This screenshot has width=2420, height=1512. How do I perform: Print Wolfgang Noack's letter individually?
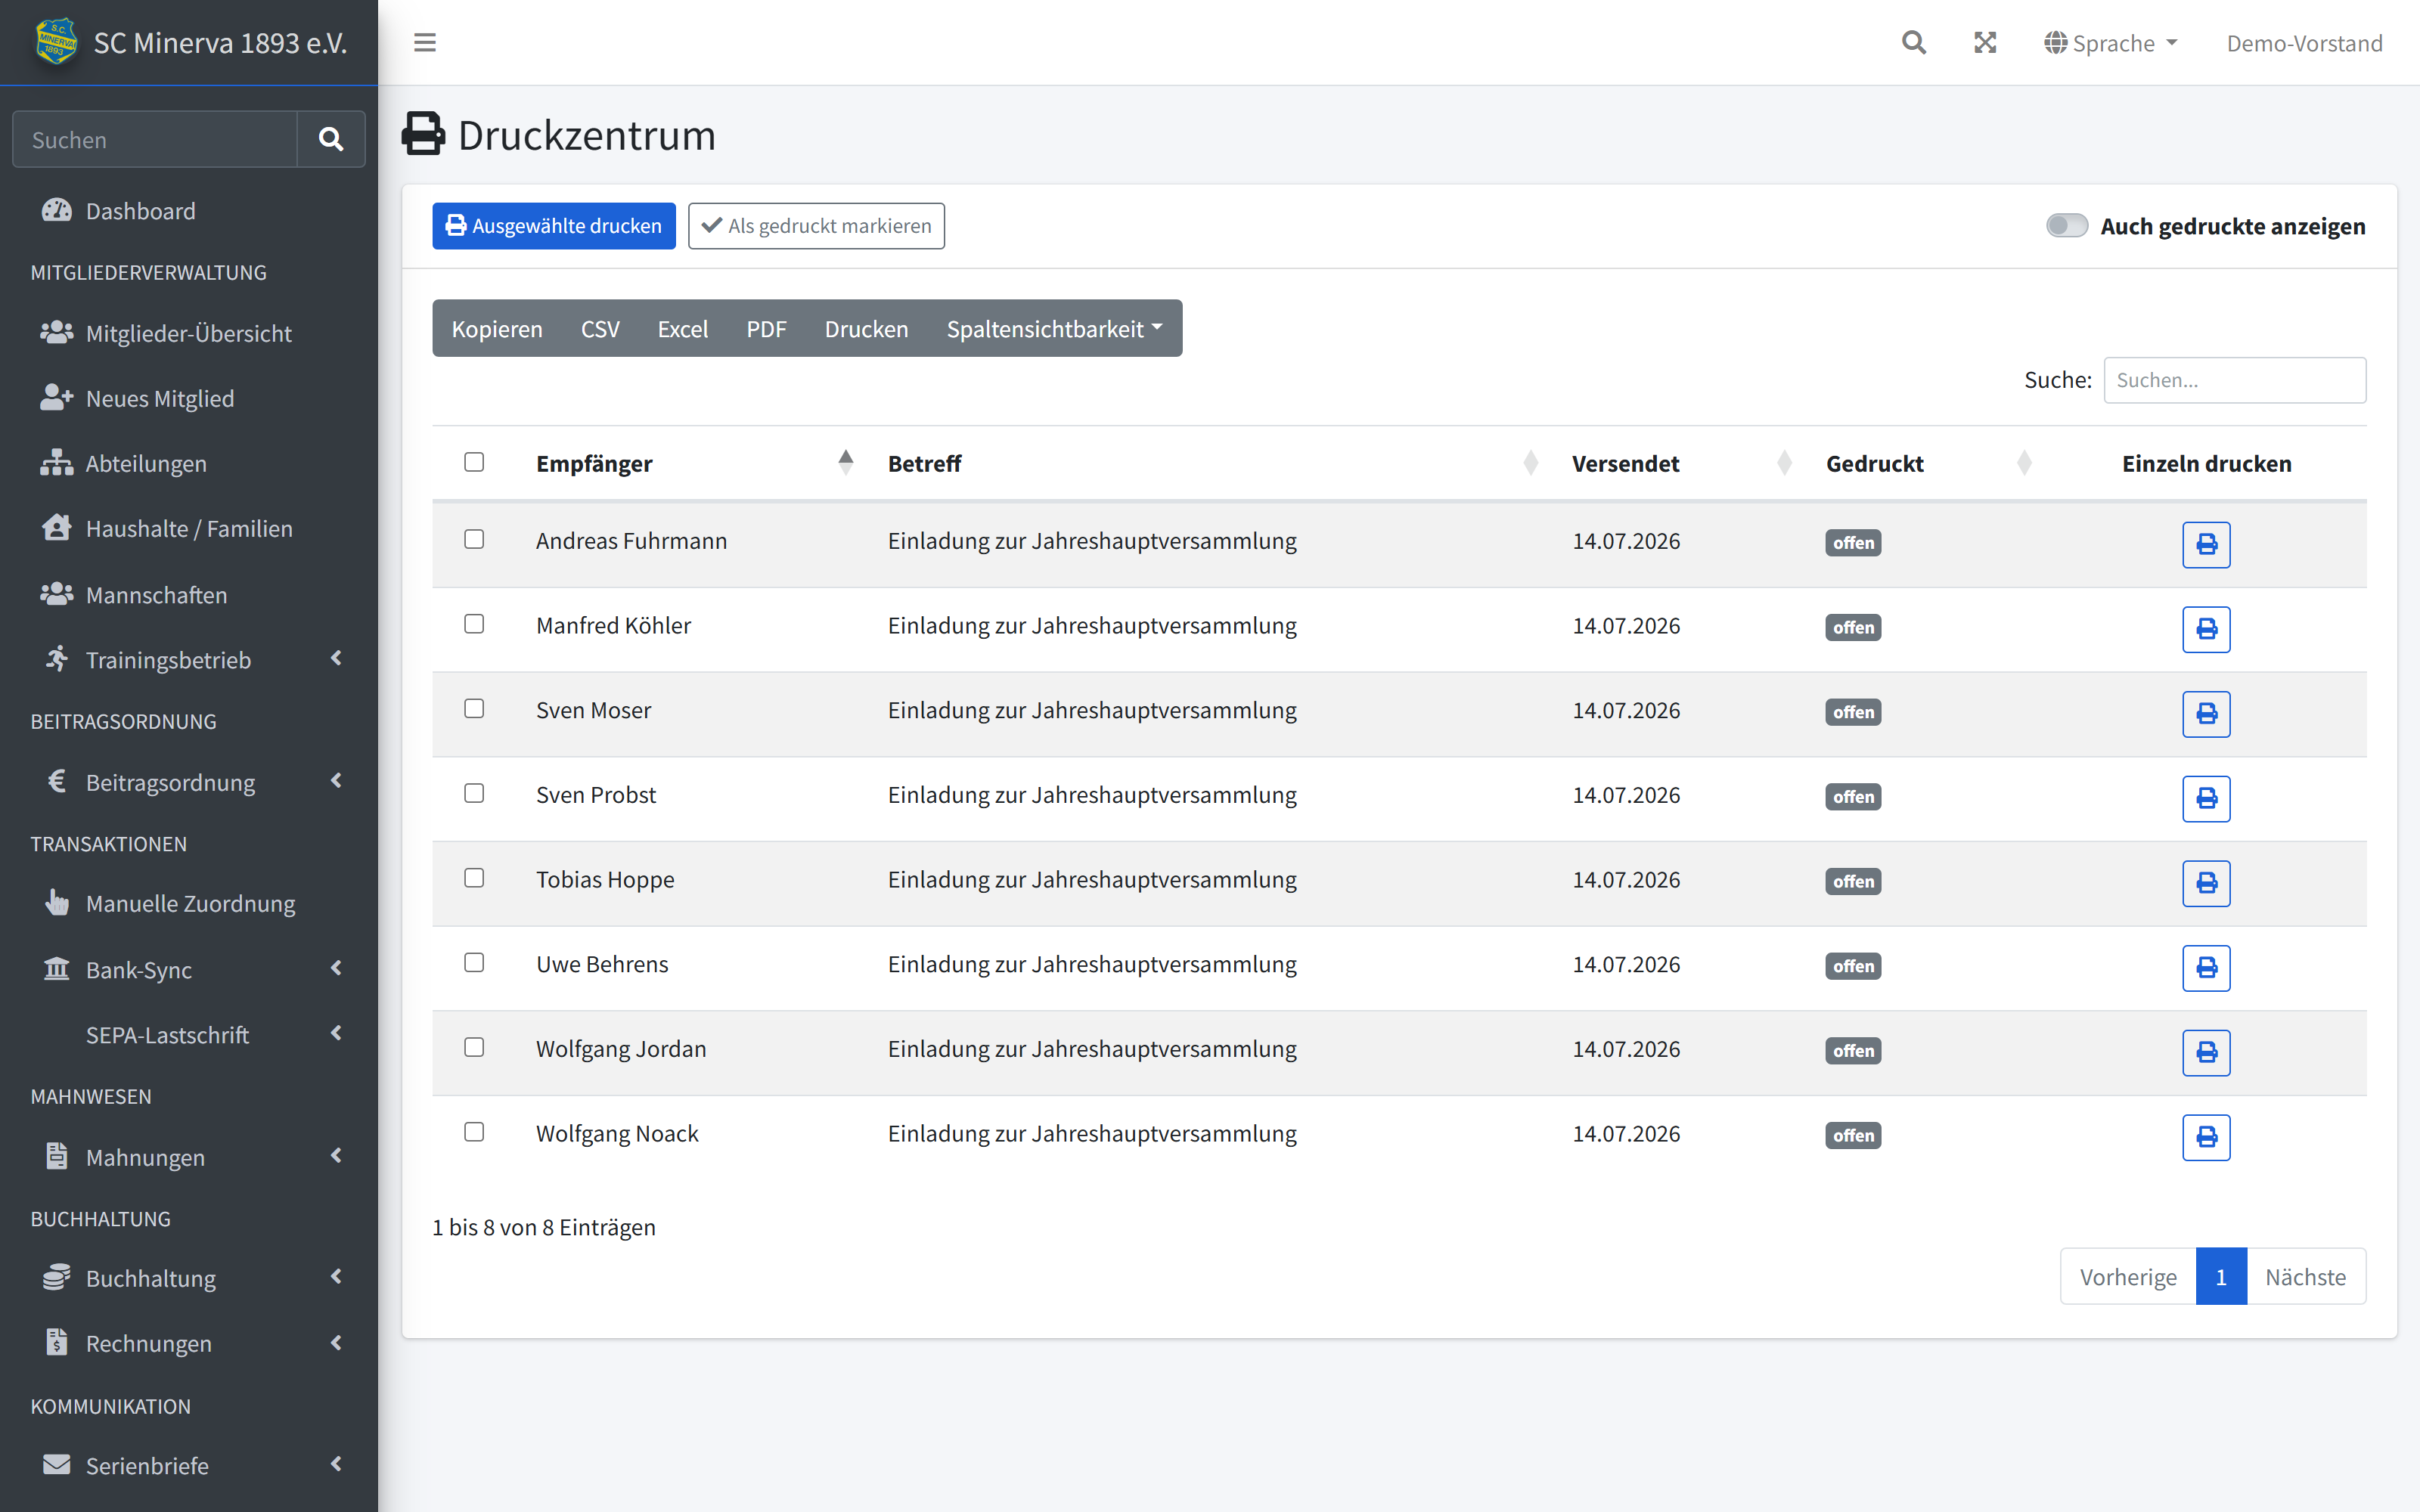[x=2206, y=1137]
